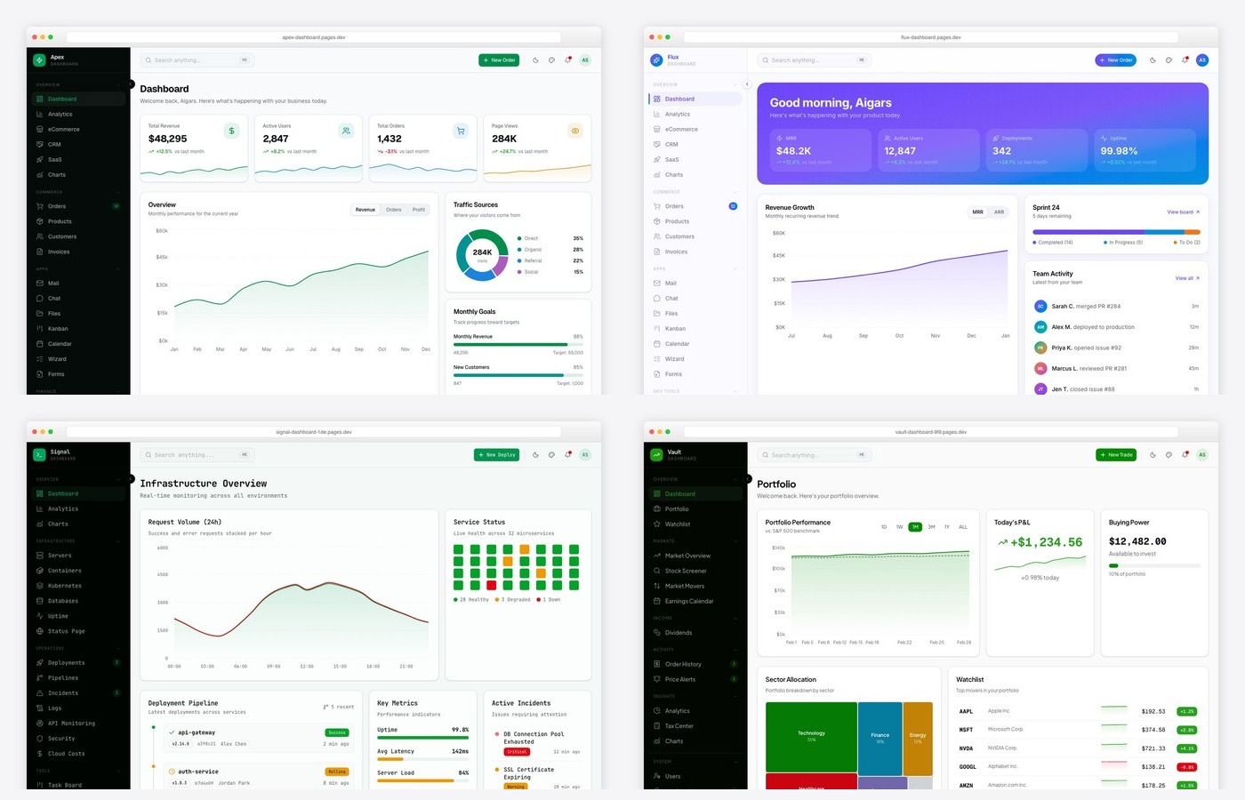Open Calendar from the Flux sidebar
This screenshot has height=800, width=1245.
point(677,343)
